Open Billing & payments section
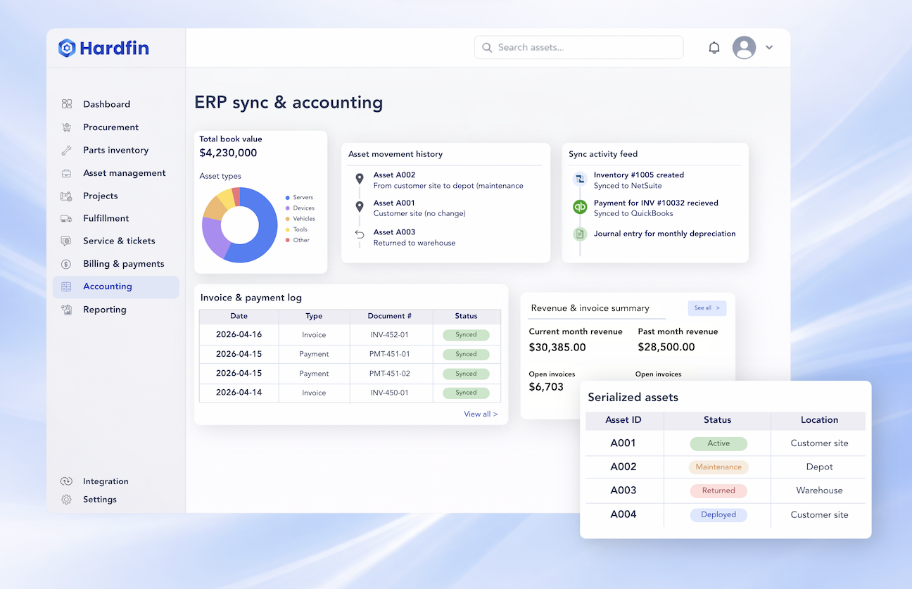Screen dimensions: 912x589 [x=123, y=264]
